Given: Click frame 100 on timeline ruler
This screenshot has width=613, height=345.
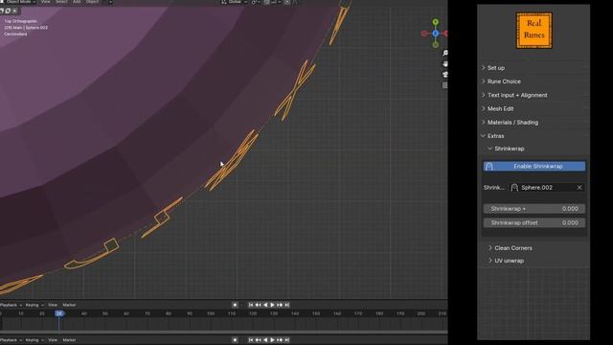Looking at the screenshot, I should (x=211, y=313).
